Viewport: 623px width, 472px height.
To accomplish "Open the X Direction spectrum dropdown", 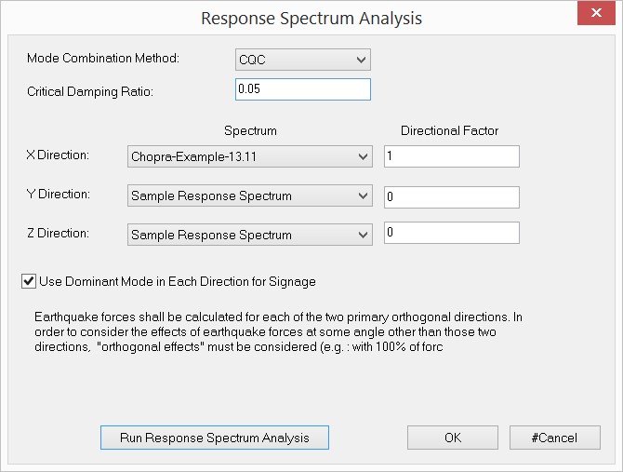I will 250,156.
